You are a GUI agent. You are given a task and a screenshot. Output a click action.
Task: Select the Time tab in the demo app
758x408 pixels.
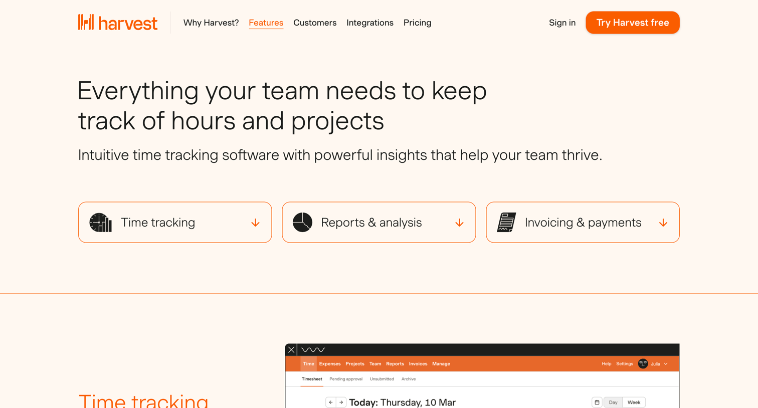point(308,364)
